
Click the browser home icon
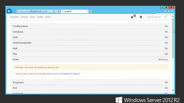(165, 11)
